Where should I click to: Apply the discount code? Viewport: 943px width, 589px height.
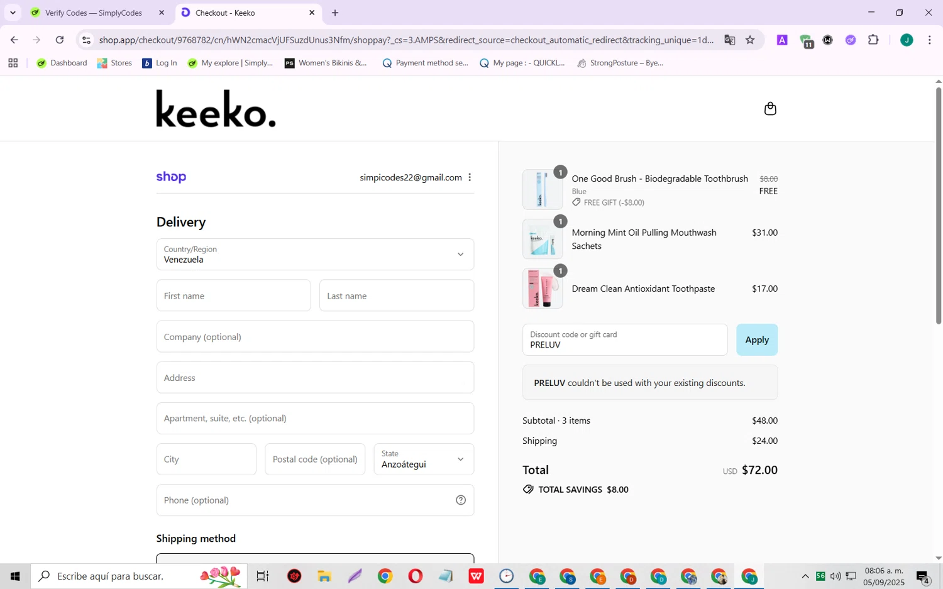pyautogui.click(x=757, y=339)
